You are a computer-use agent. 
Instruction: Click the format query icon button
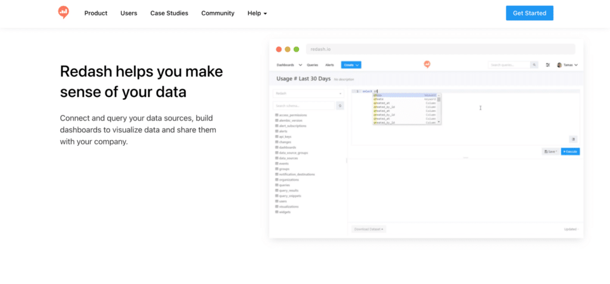573,139
